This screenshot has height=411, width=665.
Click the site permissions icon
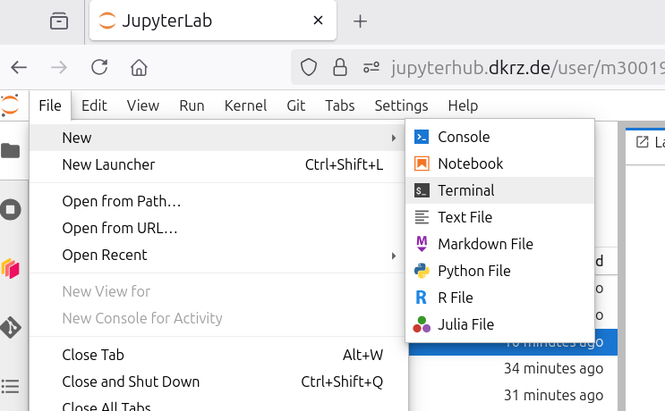(x=371, y=67)
